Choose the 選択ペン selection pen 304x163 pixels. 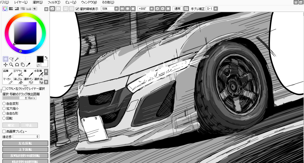pyautogui.click(x=28, y=81)
